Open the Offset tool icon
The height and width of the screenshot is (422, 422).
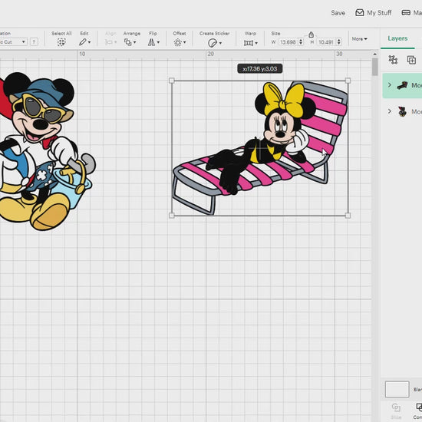click(x=178, y=42)
